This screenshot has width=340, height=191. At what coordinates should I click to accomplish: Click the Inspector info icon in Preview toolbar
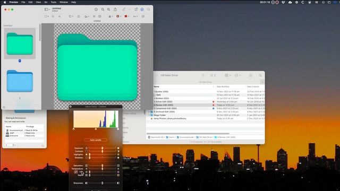pos(96,10)
